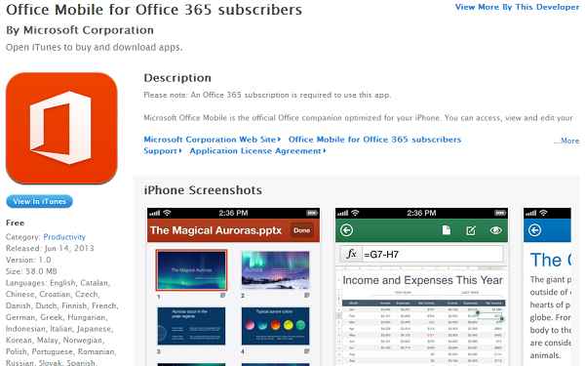Click the View In iTunes button

[40, 201]
